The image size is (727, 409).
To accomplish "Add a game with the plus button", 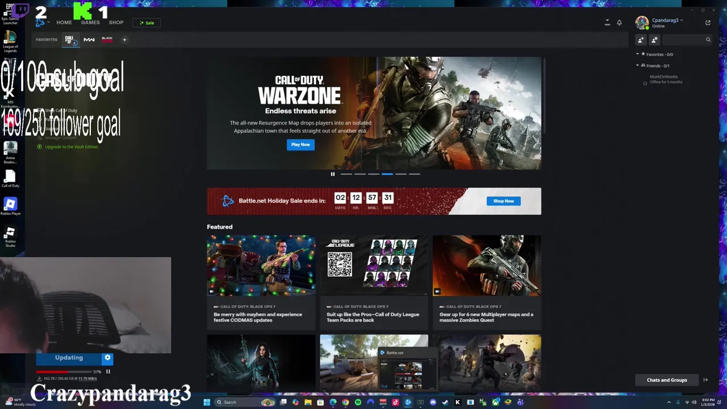I will 124,40.
